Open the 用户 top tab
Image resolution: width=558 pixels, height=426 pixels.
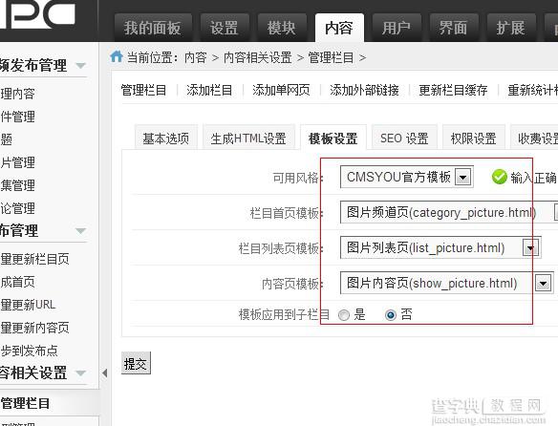397,28
